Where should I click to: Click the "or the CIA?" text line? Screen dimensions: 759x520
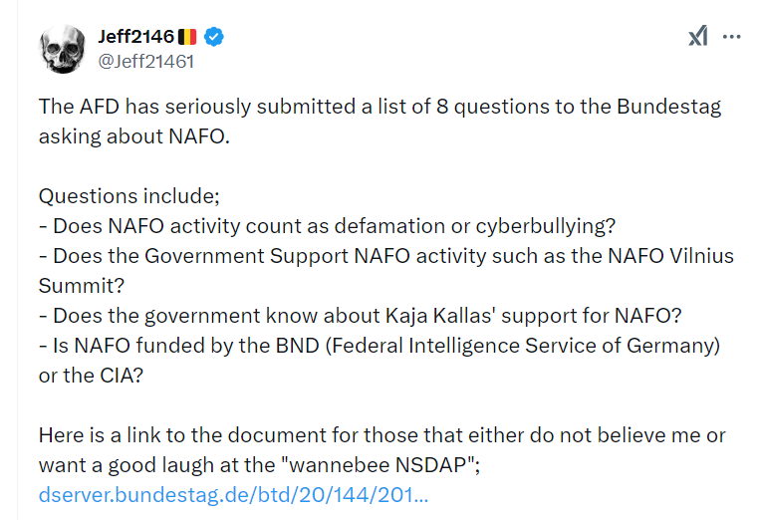tap(91, 376)
